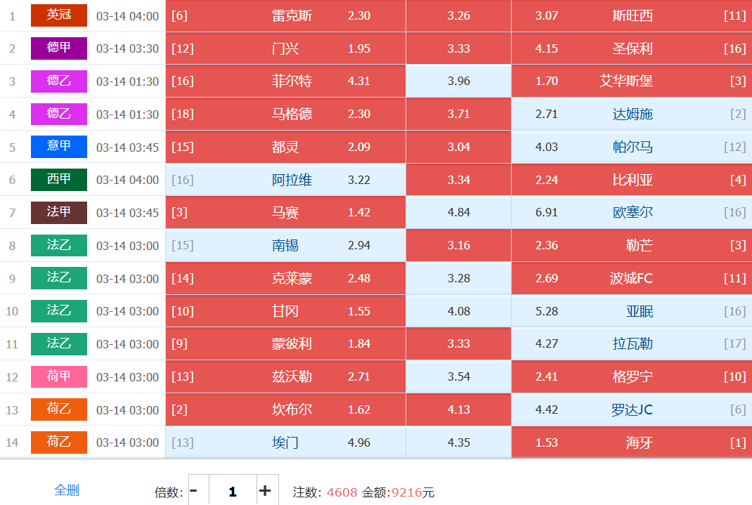Click the 倍数 multiplier input field

pos(232,491)
